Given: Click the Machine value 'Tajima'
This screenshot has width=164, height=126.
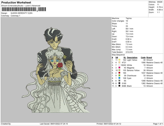Looking at the screenshot, I should (x=128, y=18).
